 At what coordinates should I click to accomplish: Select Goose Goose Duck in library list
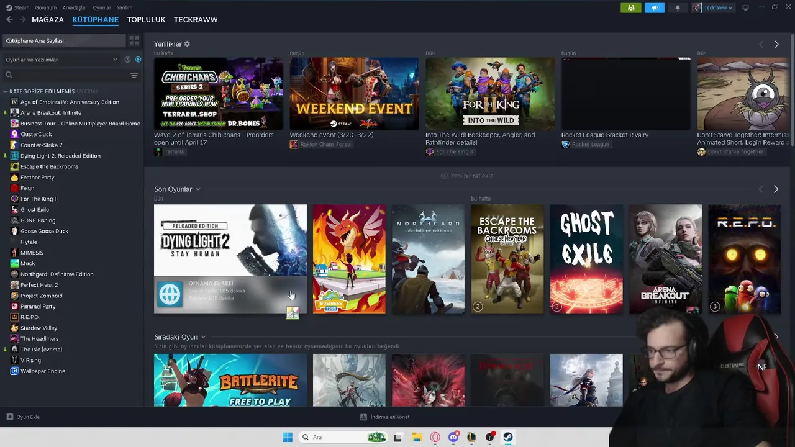44,231
